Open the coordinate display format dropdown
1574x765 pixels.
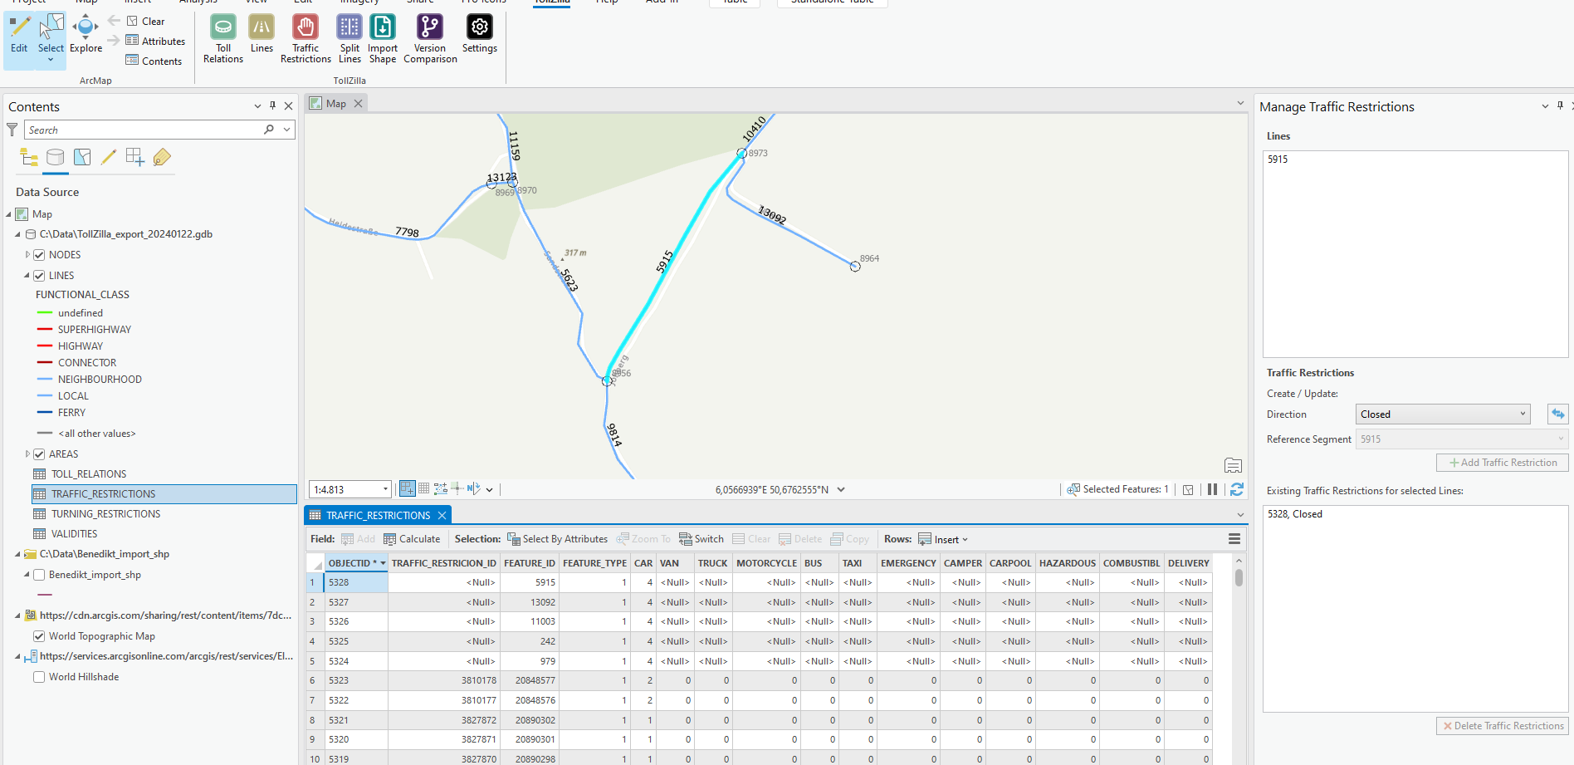point(841,489)
